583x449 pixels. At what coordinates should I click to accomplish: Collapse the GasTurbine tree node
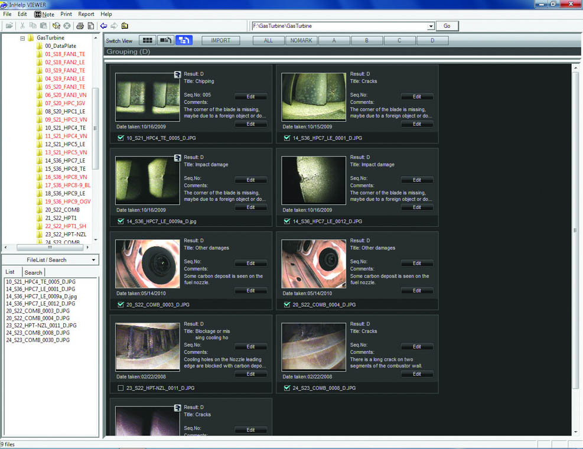click(22, 38)
